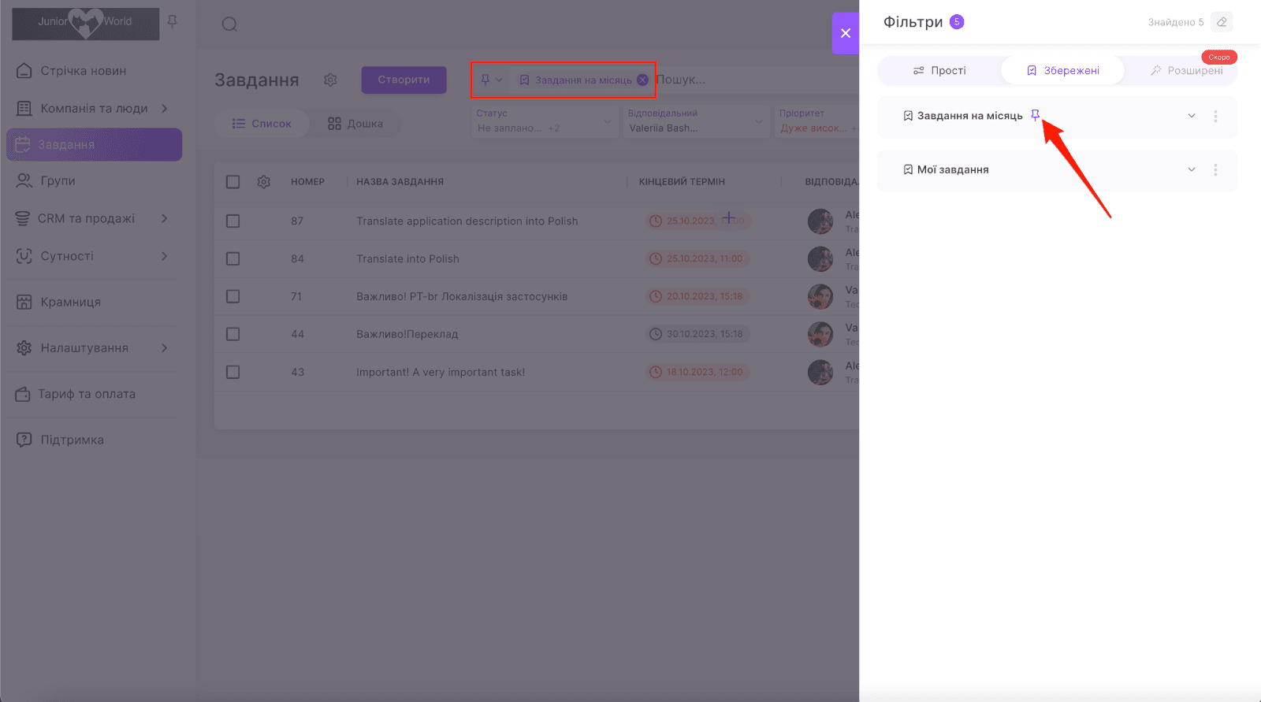Open the Статус filter dropdown
The image size is (1261, 702).
pos(545,121)
